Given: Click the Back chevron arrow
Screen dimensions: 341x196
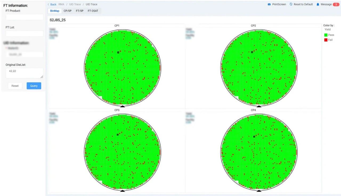Looking at the screenshot, I should 48,5.
